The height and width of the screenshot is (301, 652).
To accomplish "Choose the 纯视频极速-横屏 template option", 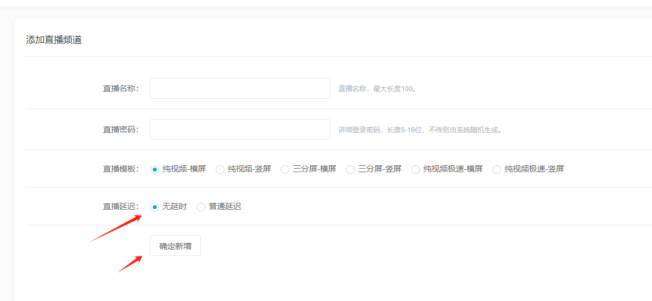I will [x=415, y=169].
